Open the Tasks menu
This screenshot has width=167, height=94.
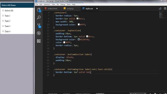(68, 4)
